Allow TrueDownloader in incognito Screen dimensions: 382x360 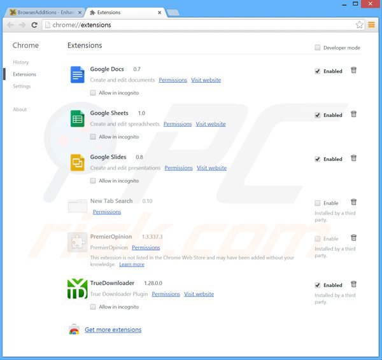[x=93, y=307]
